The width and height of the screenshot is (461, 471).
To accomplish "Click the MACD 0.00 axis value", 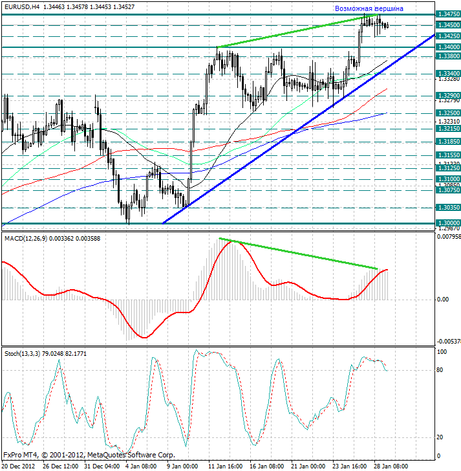I will 443,300.
